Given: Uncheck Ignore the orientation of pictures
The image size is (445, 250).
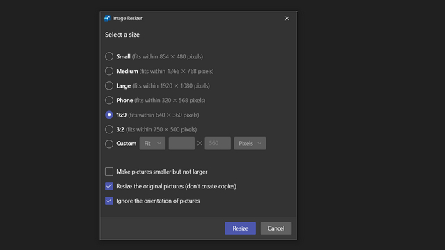Looking at the screenshot, I should (x=109, y=201).
